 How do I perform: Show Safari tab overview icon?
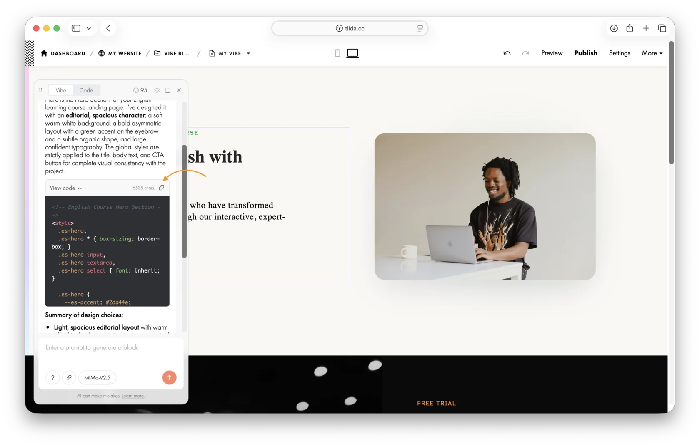662,28
